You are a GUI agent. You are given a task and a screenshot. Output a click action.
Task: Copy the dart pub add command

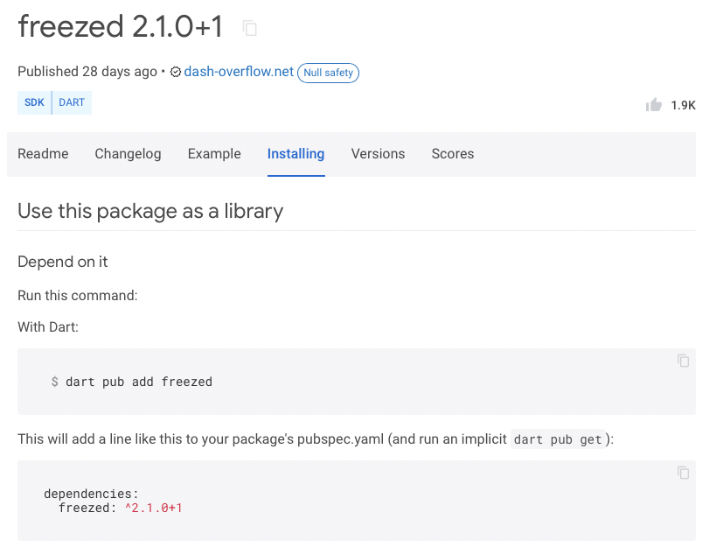tap(683, 361)
